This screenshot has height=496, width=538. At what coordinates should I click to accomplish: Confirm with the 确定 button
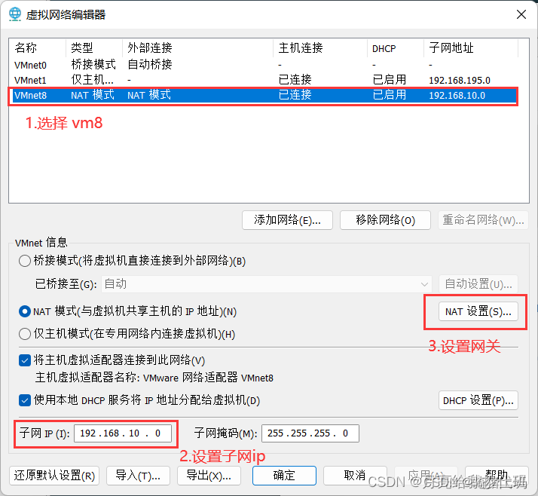(x=284, y=476)
